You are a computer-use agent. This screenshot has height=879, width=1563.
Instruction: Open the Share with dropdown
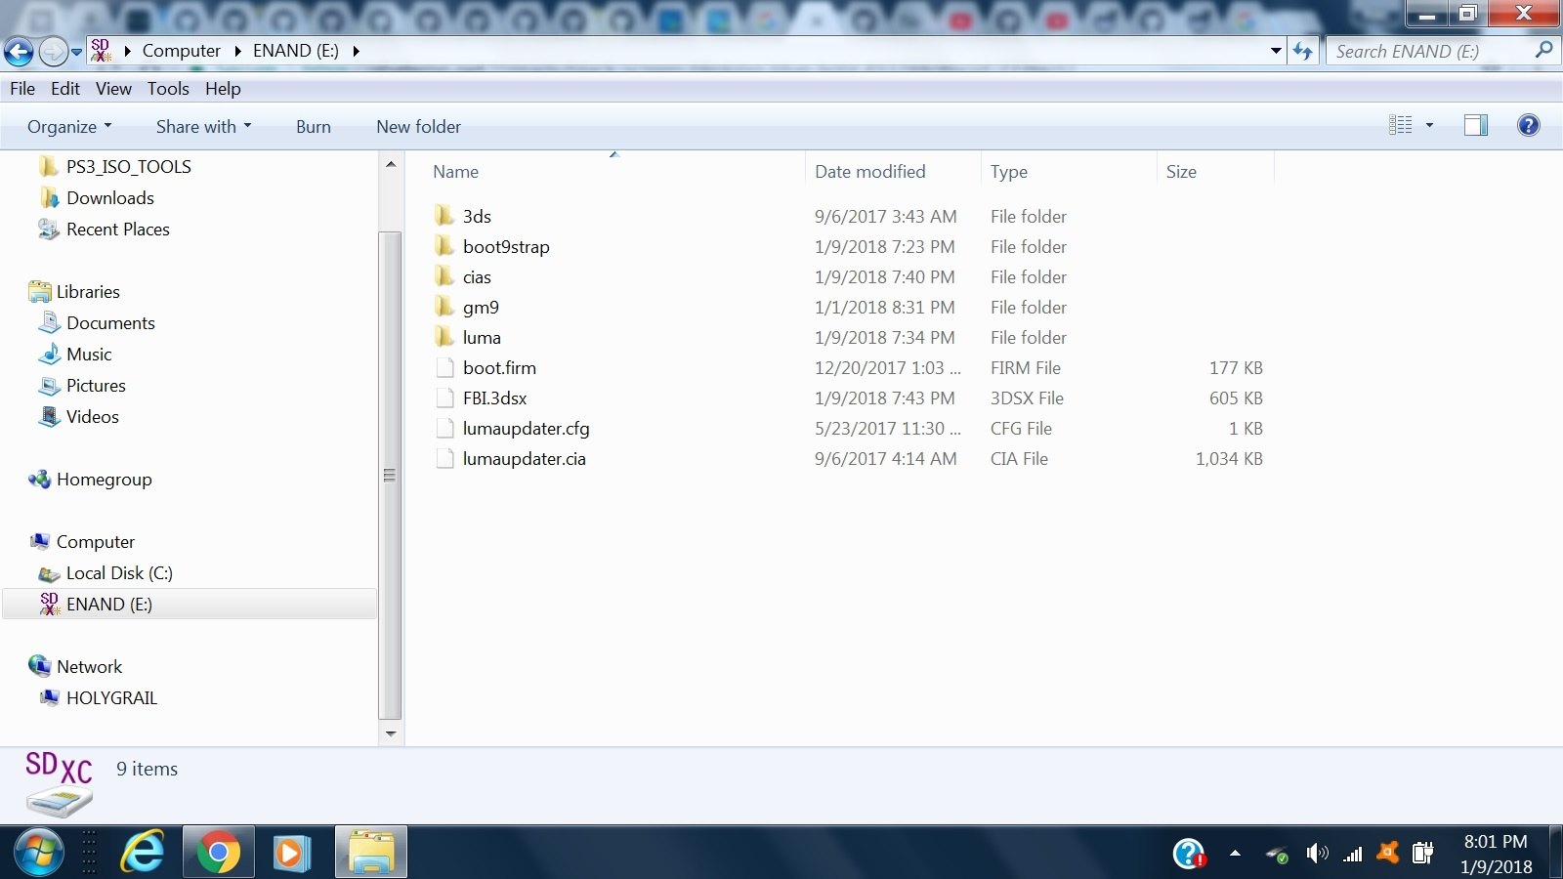[204, 127]
